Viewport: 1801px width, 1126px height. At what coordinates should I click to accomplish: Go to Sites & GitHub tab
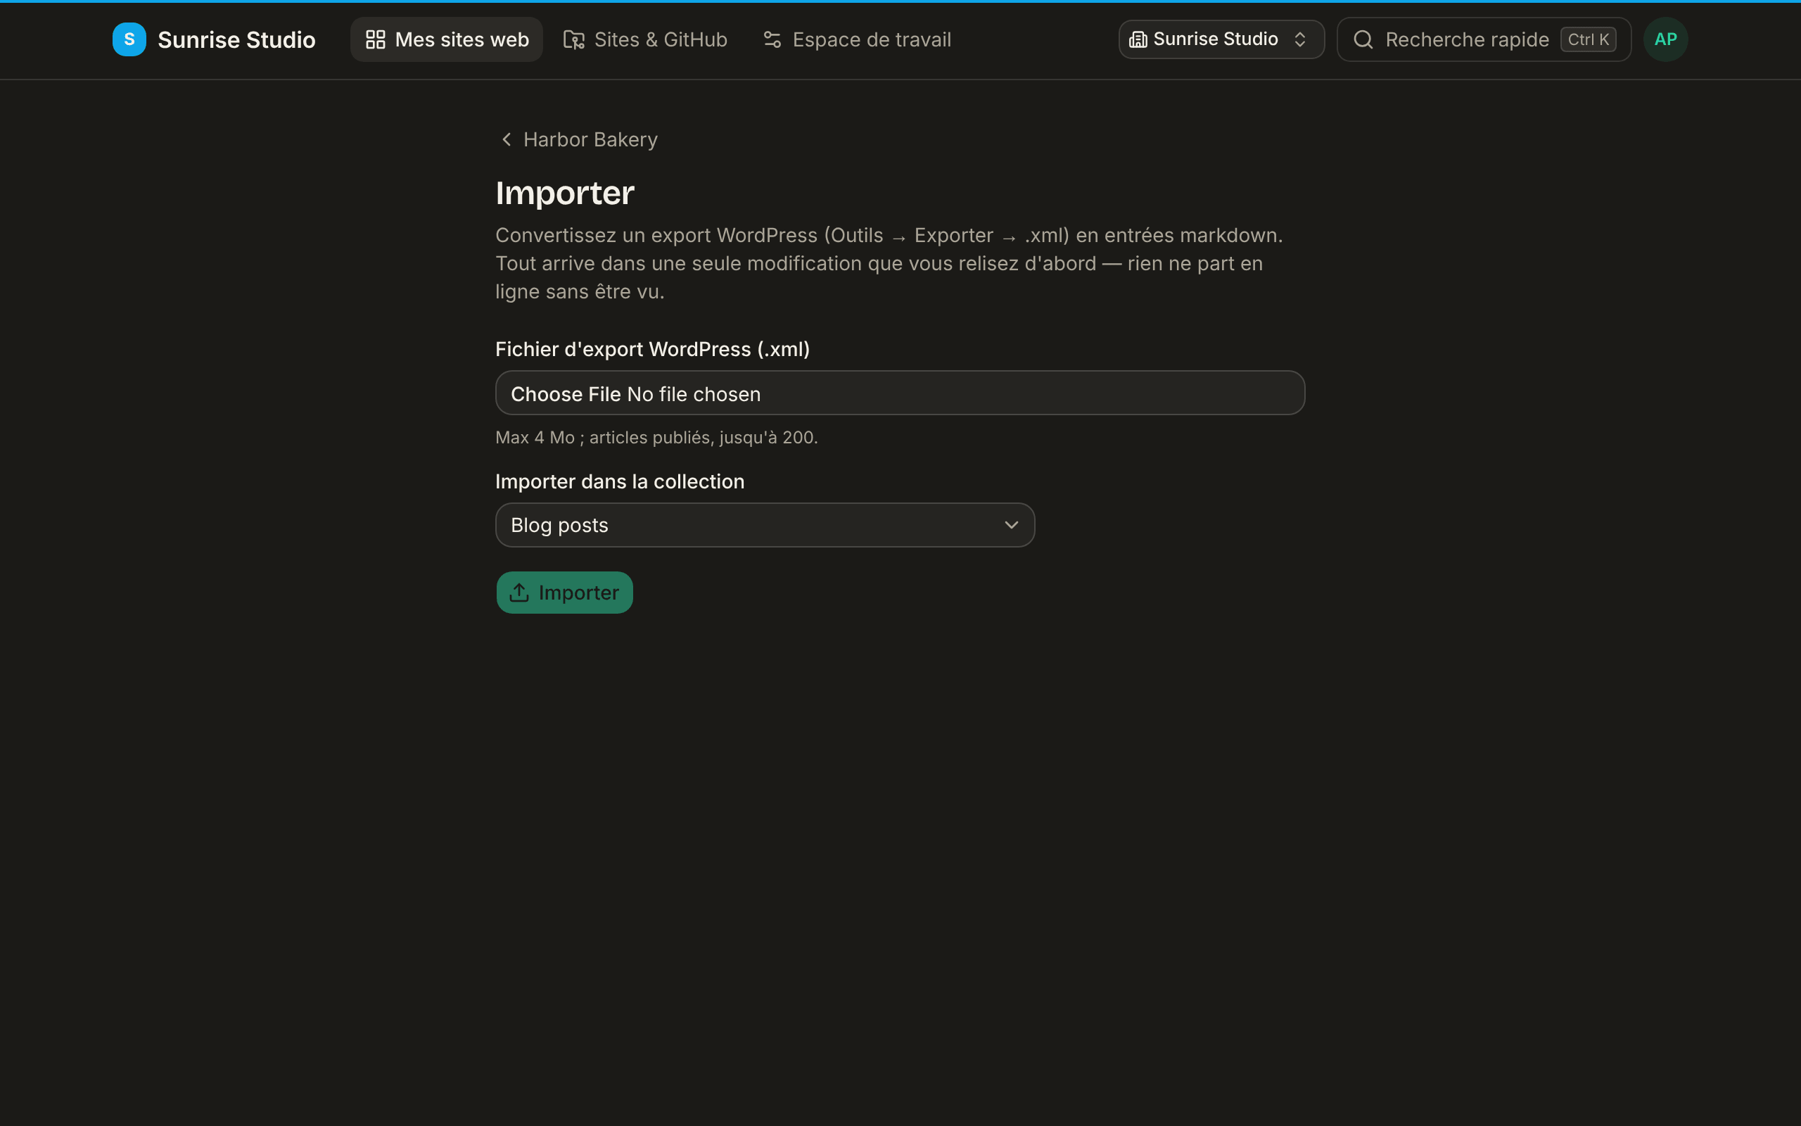click(645, 39)
